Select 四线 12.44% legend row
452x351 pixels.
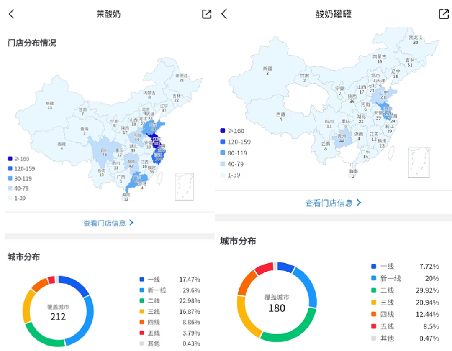[x=405, y=314]
